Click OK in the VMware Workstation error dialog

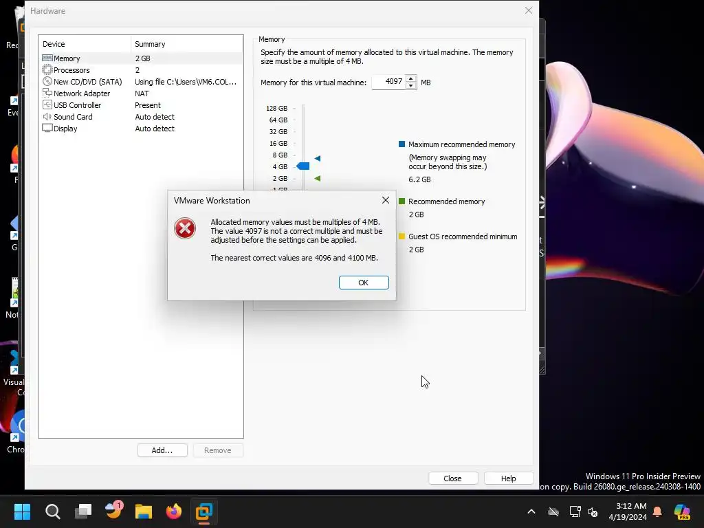(x=364, y=283)
